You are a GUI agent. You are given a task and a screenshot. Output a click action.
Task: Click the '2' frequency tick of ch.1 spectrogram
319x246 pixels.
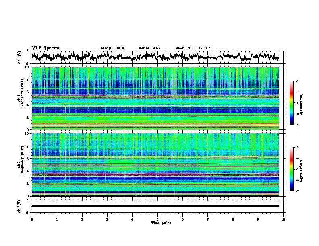click(x=28, y=117)
